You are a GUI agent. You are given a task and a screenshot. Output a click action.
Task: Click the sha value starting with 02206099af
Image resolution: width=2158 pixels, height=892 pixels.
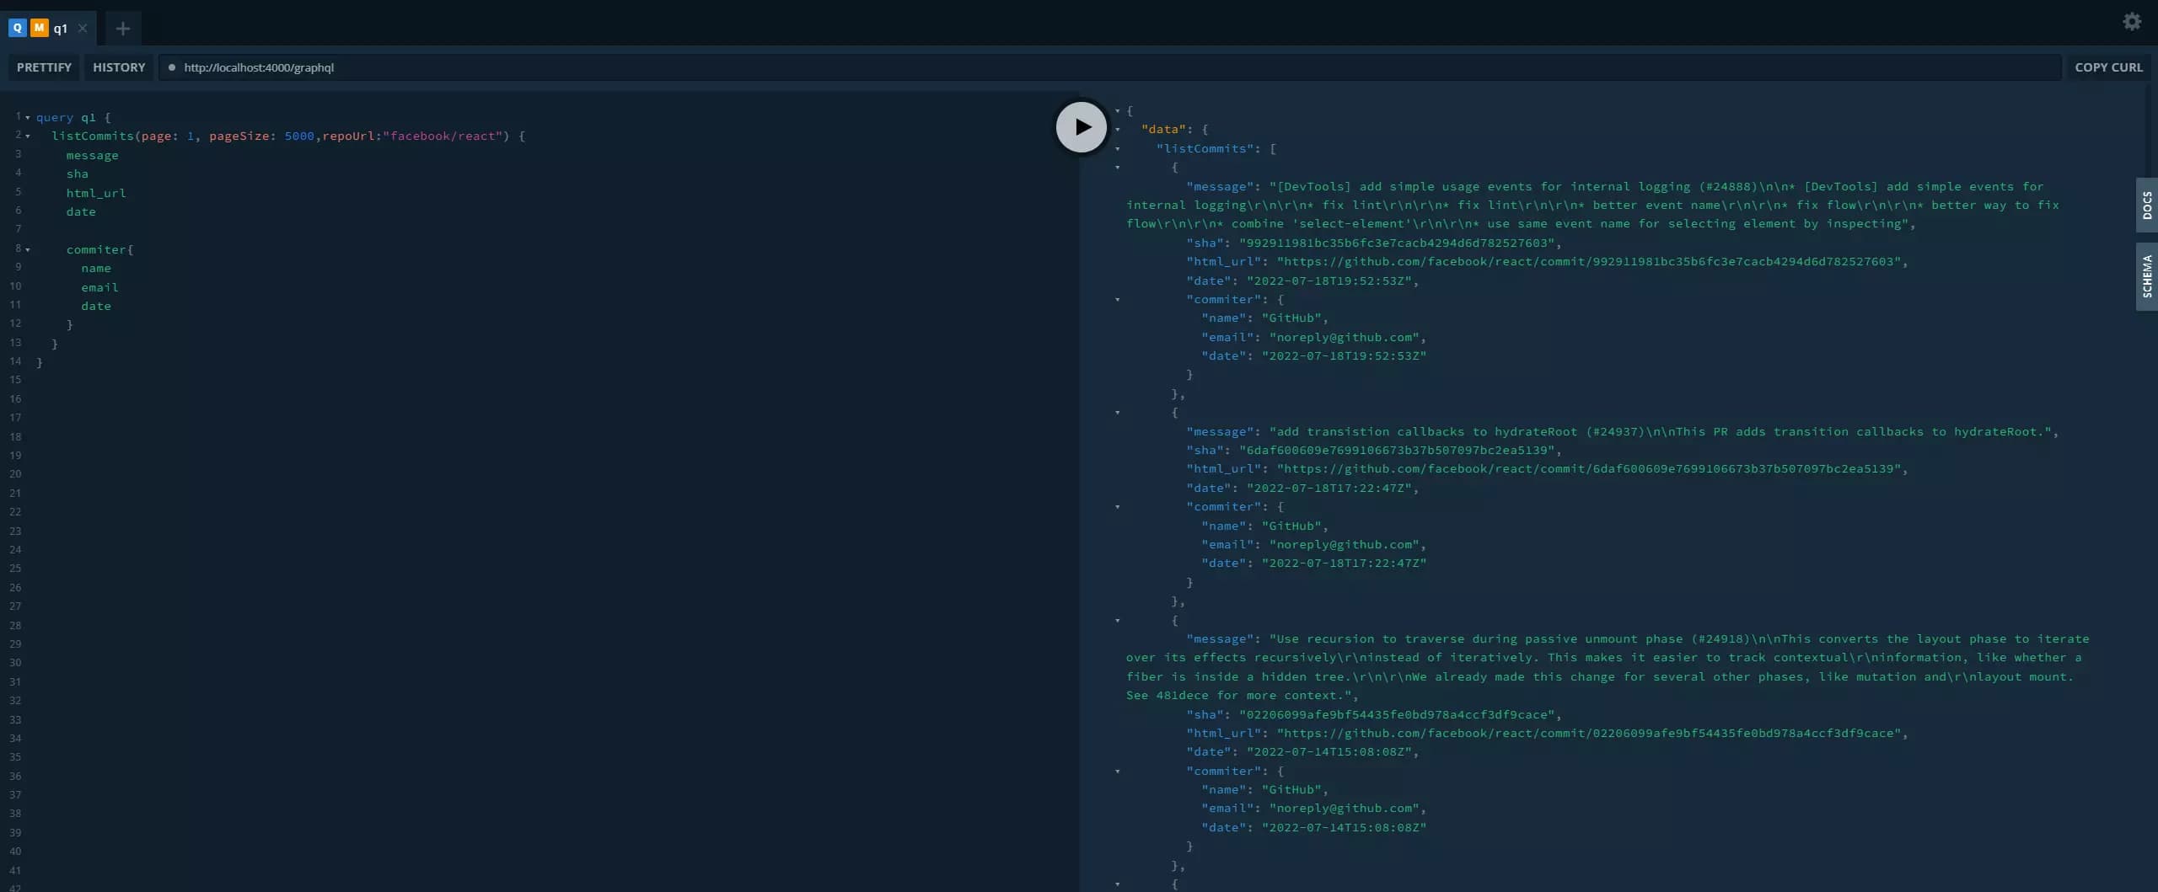(1397, 714)
